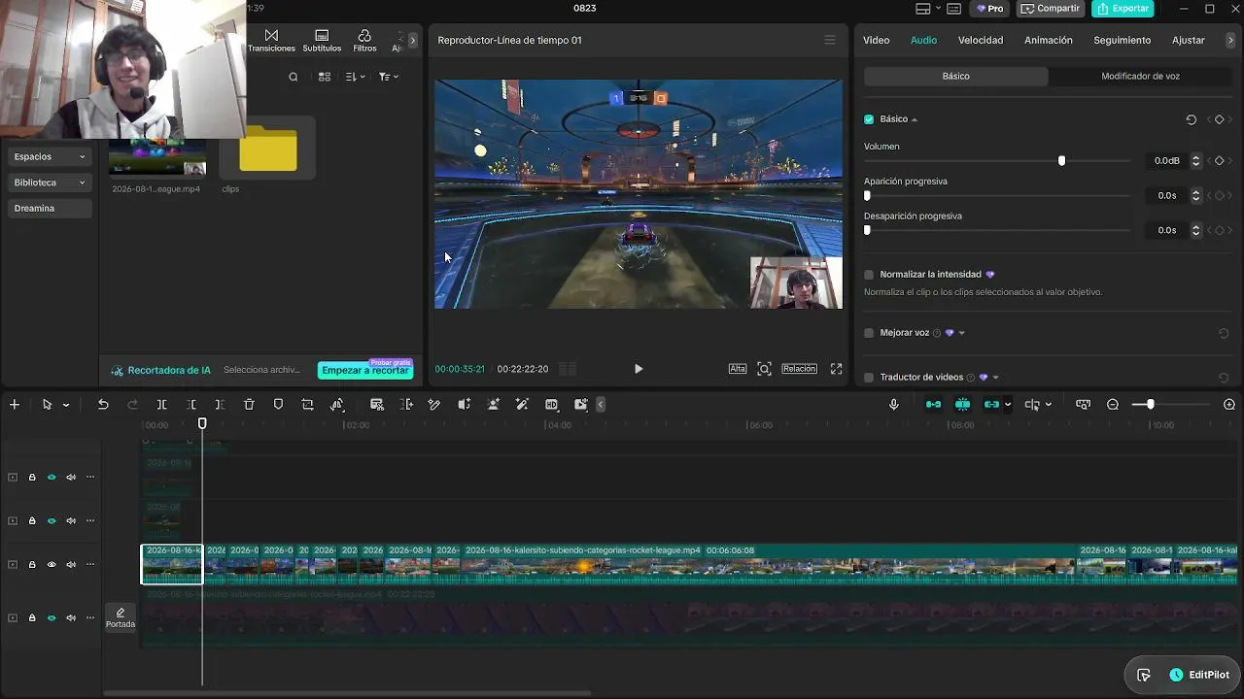Image resolution: width=1244 pixels, height=699 pixels.
Task: Zoom out the timeline with minus icon
Action: (1113, 405)
